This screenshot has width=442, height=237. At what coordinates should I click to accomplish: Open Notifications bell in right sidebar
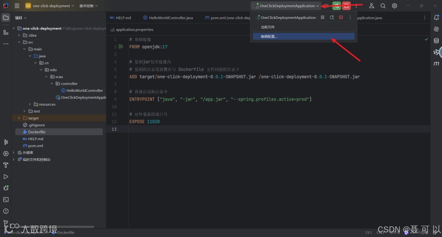[x=436, y=18]
